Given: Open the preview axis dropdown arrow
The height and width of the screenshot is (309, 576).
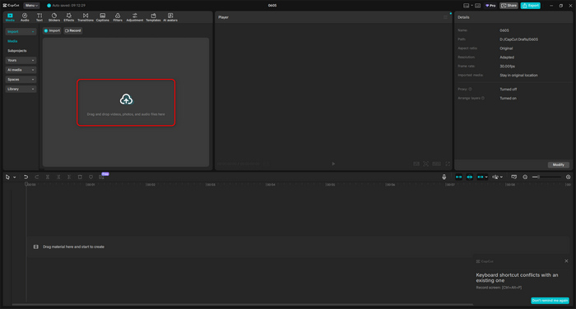Looking at the screenshot, I should click(501, 177).
